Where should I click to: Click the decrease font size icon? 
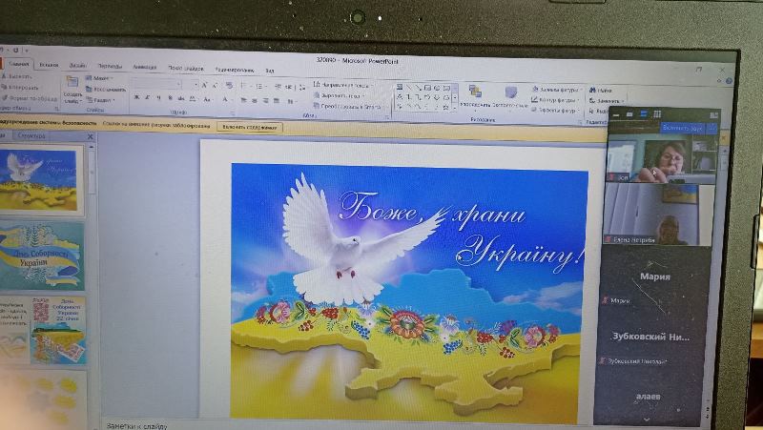(x=216, y=86)
